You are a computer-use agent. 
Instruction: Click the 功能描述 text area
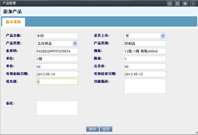pos(145,86)
